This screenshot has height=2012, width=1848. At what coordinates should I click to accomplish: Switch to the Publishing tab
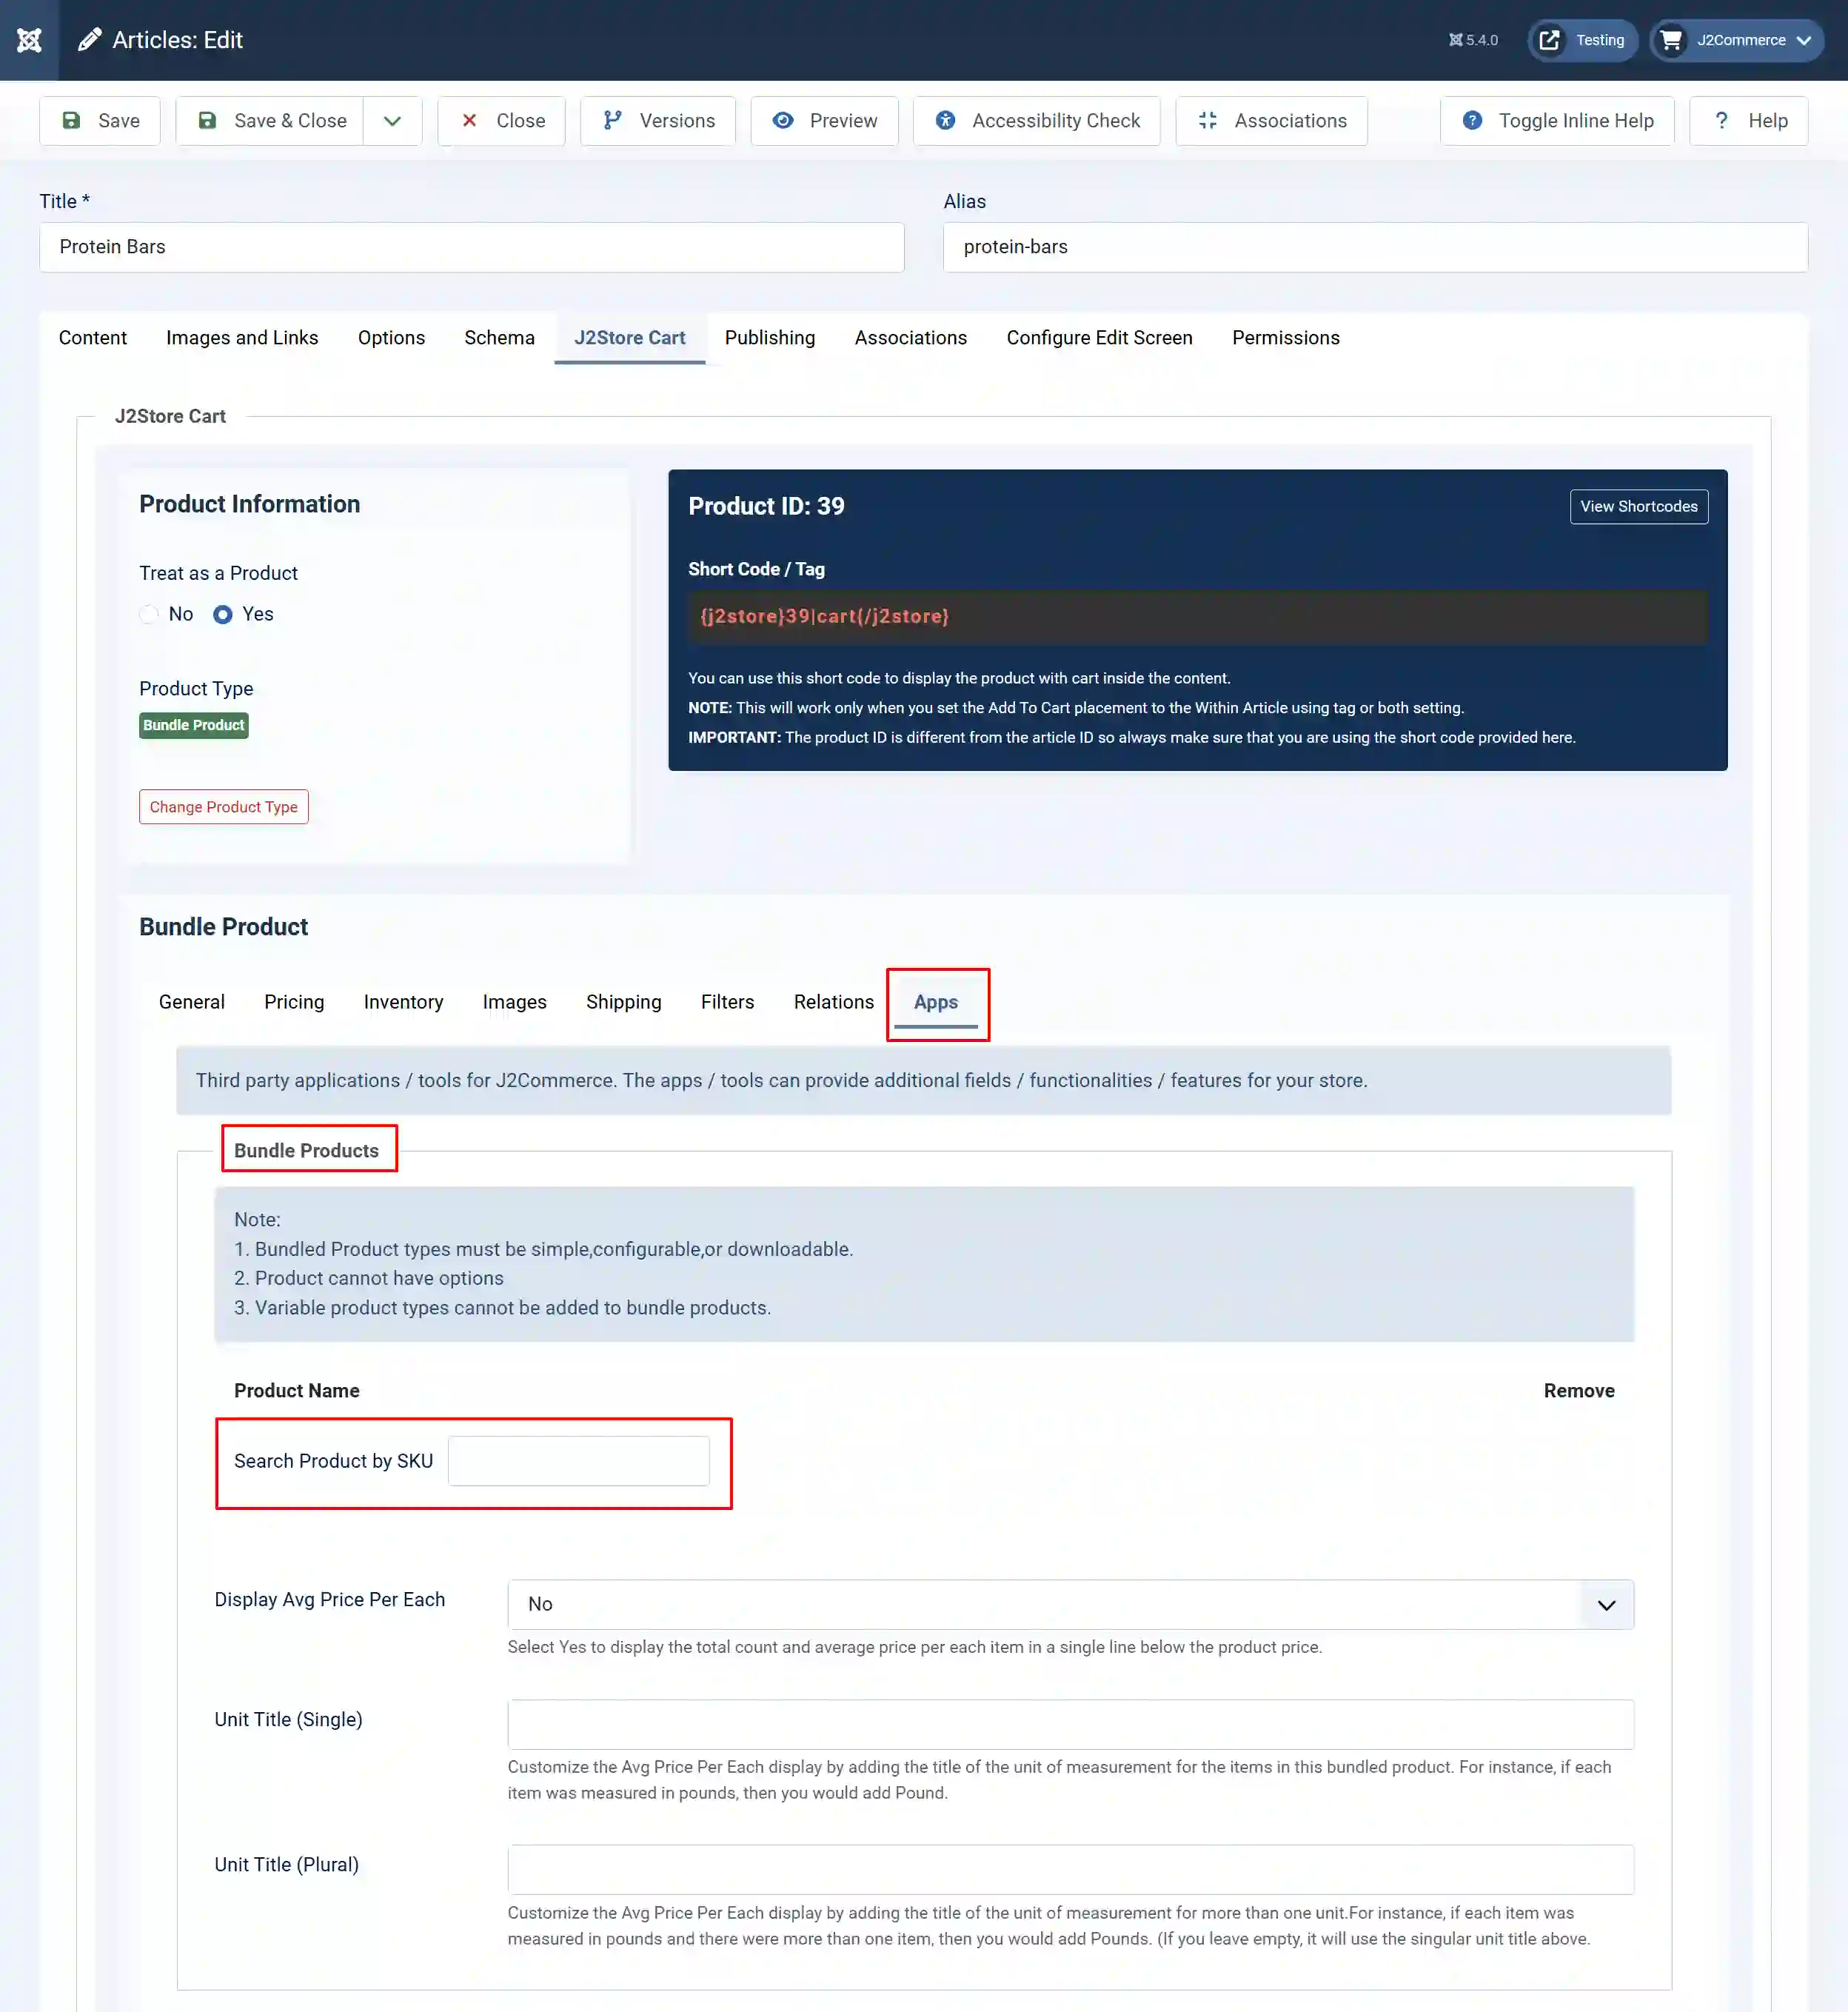770,338
